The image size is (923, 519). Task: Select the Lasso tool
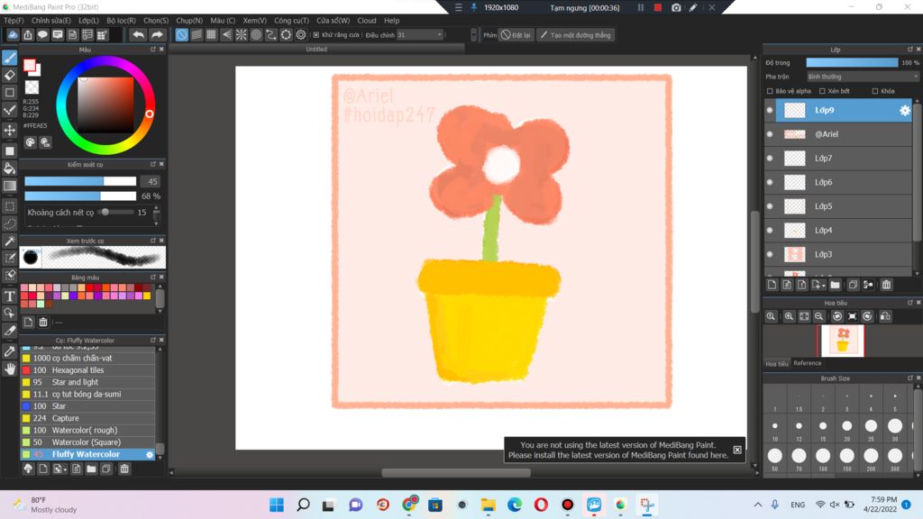(x=9, y=223)
